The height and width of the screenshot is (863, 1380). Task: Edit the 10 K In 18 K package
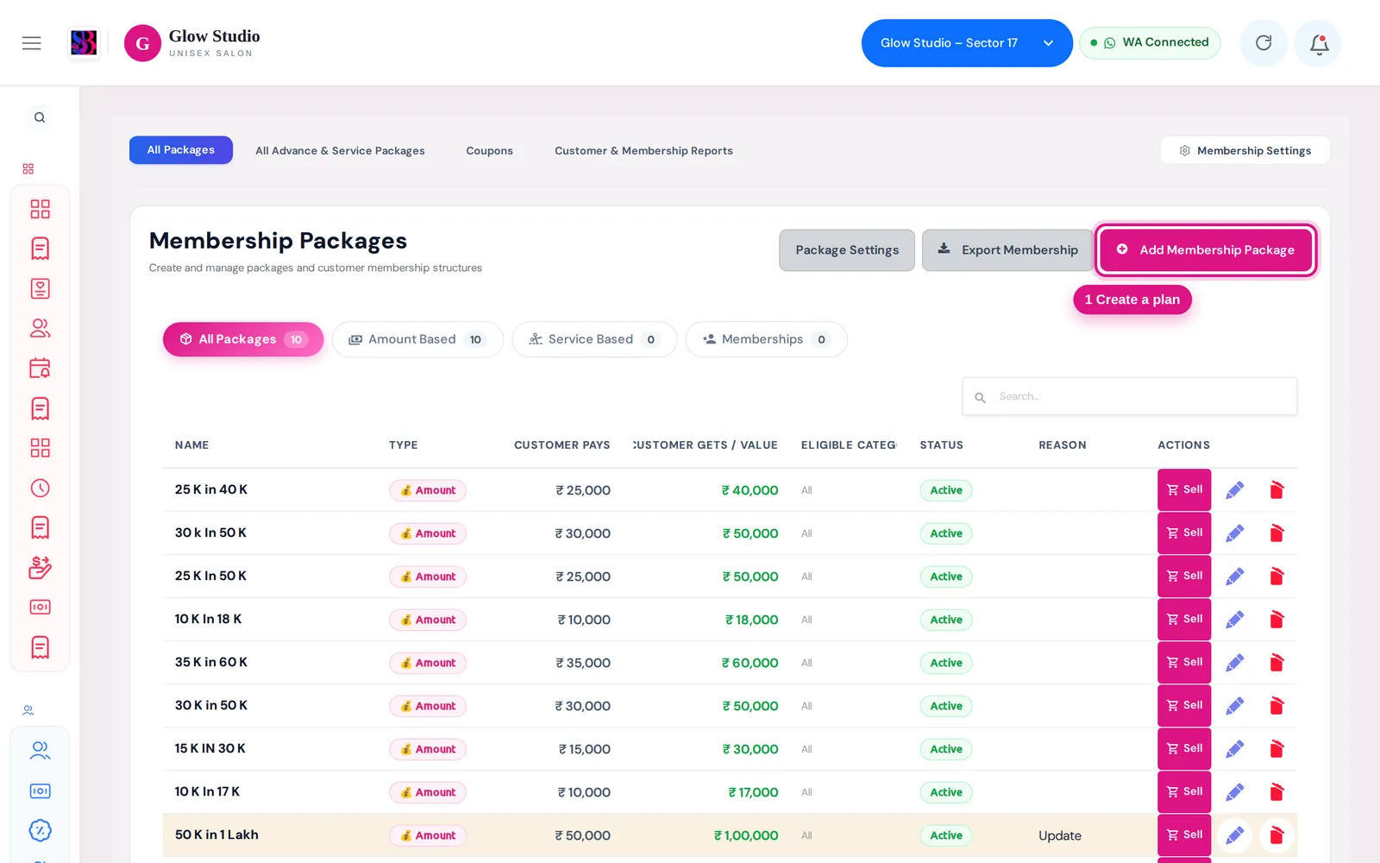[x=1235, y=620]
